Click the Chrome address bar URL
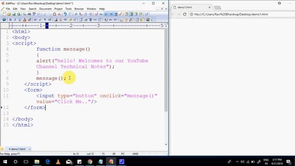 (231, 14)
